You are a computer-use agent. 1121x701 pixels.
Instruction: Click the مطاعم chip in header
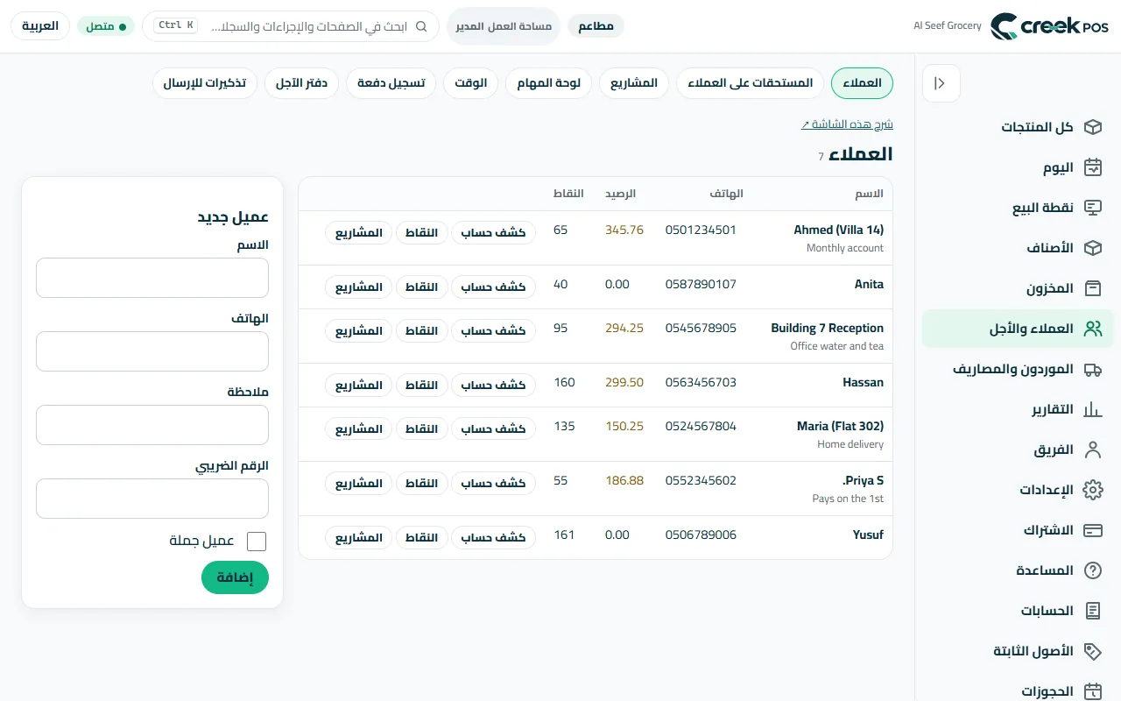coord(596,26)
